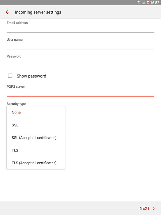Tap the red back arrow icon

coord(7,12)
